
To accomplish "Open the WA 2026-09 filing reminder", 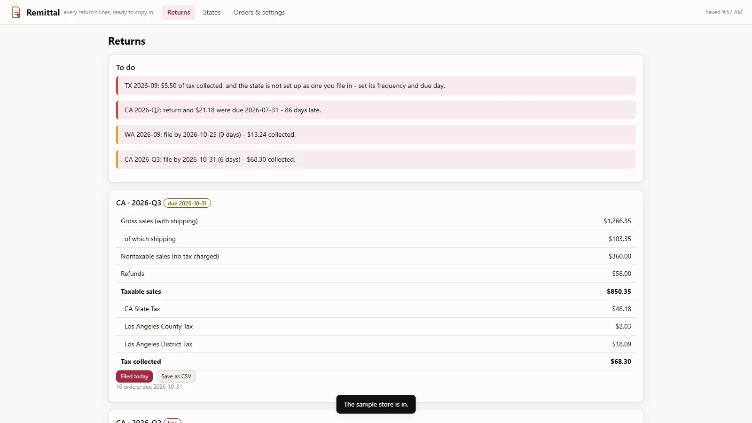I will [x=376, y=134].
